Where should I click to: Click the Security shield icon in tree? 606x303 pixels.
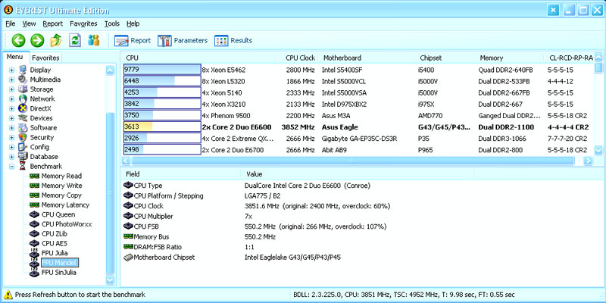coord(23,138)
